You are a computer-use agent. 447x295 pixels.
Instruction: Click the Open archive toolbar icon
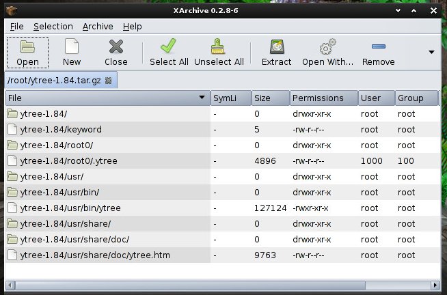(x=27, y=46)
